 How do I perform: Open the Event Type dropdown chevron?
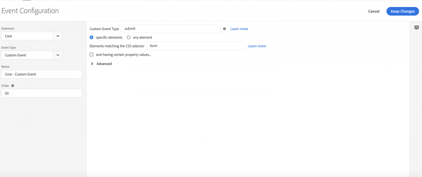coord(58,55)
